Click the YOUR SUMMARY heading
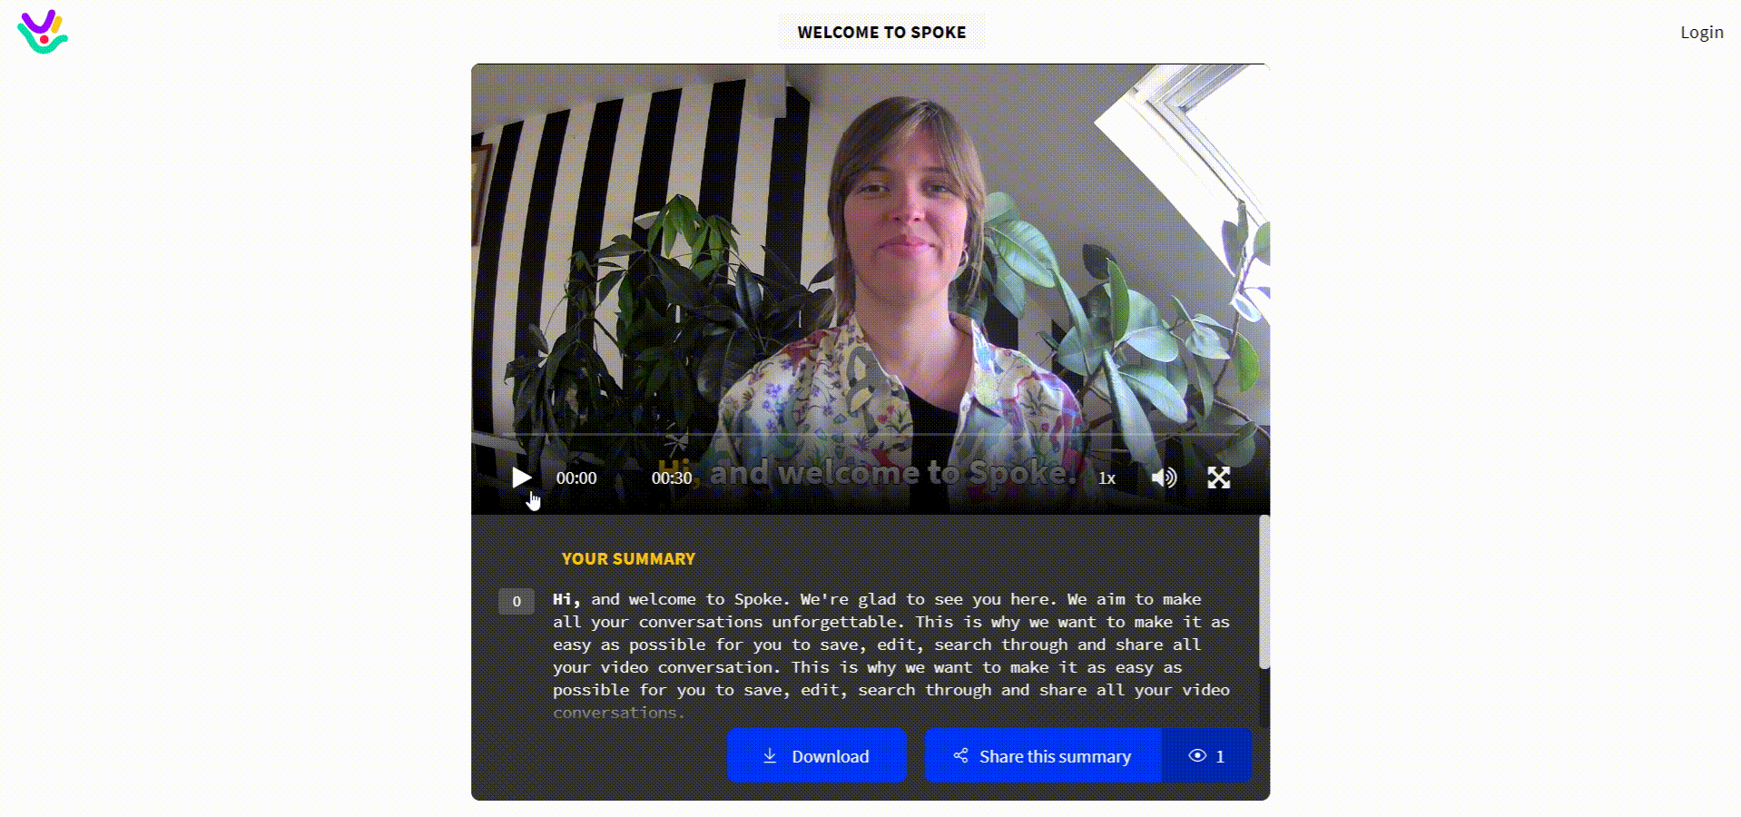The width and height of the screenshot is (1741, 817). pos(628,558)
